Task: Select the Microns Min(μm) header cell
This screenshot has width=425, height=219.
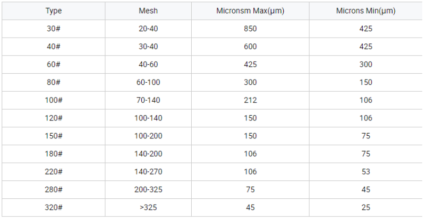Action: 365,11
